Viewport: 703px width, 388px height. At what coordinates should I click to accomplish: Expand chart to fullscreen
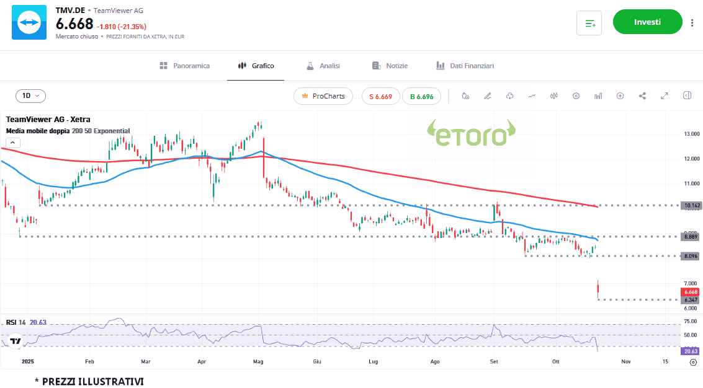(665, 96)
